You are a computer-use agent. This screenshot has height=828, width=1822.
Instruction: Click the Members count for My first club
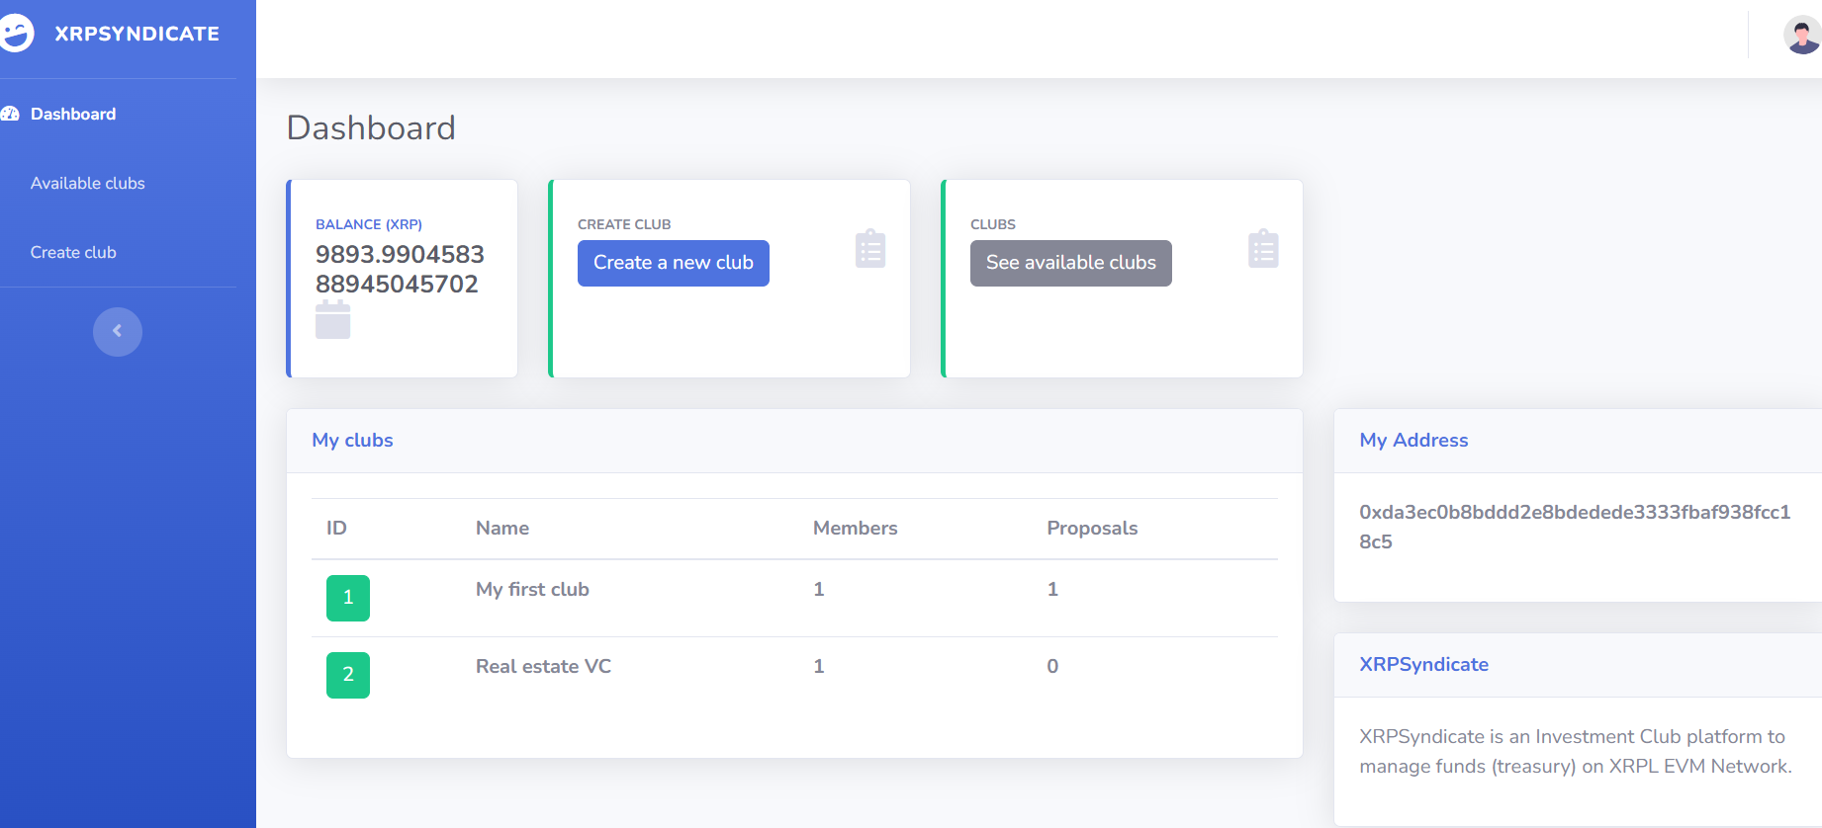pos(819,589)
